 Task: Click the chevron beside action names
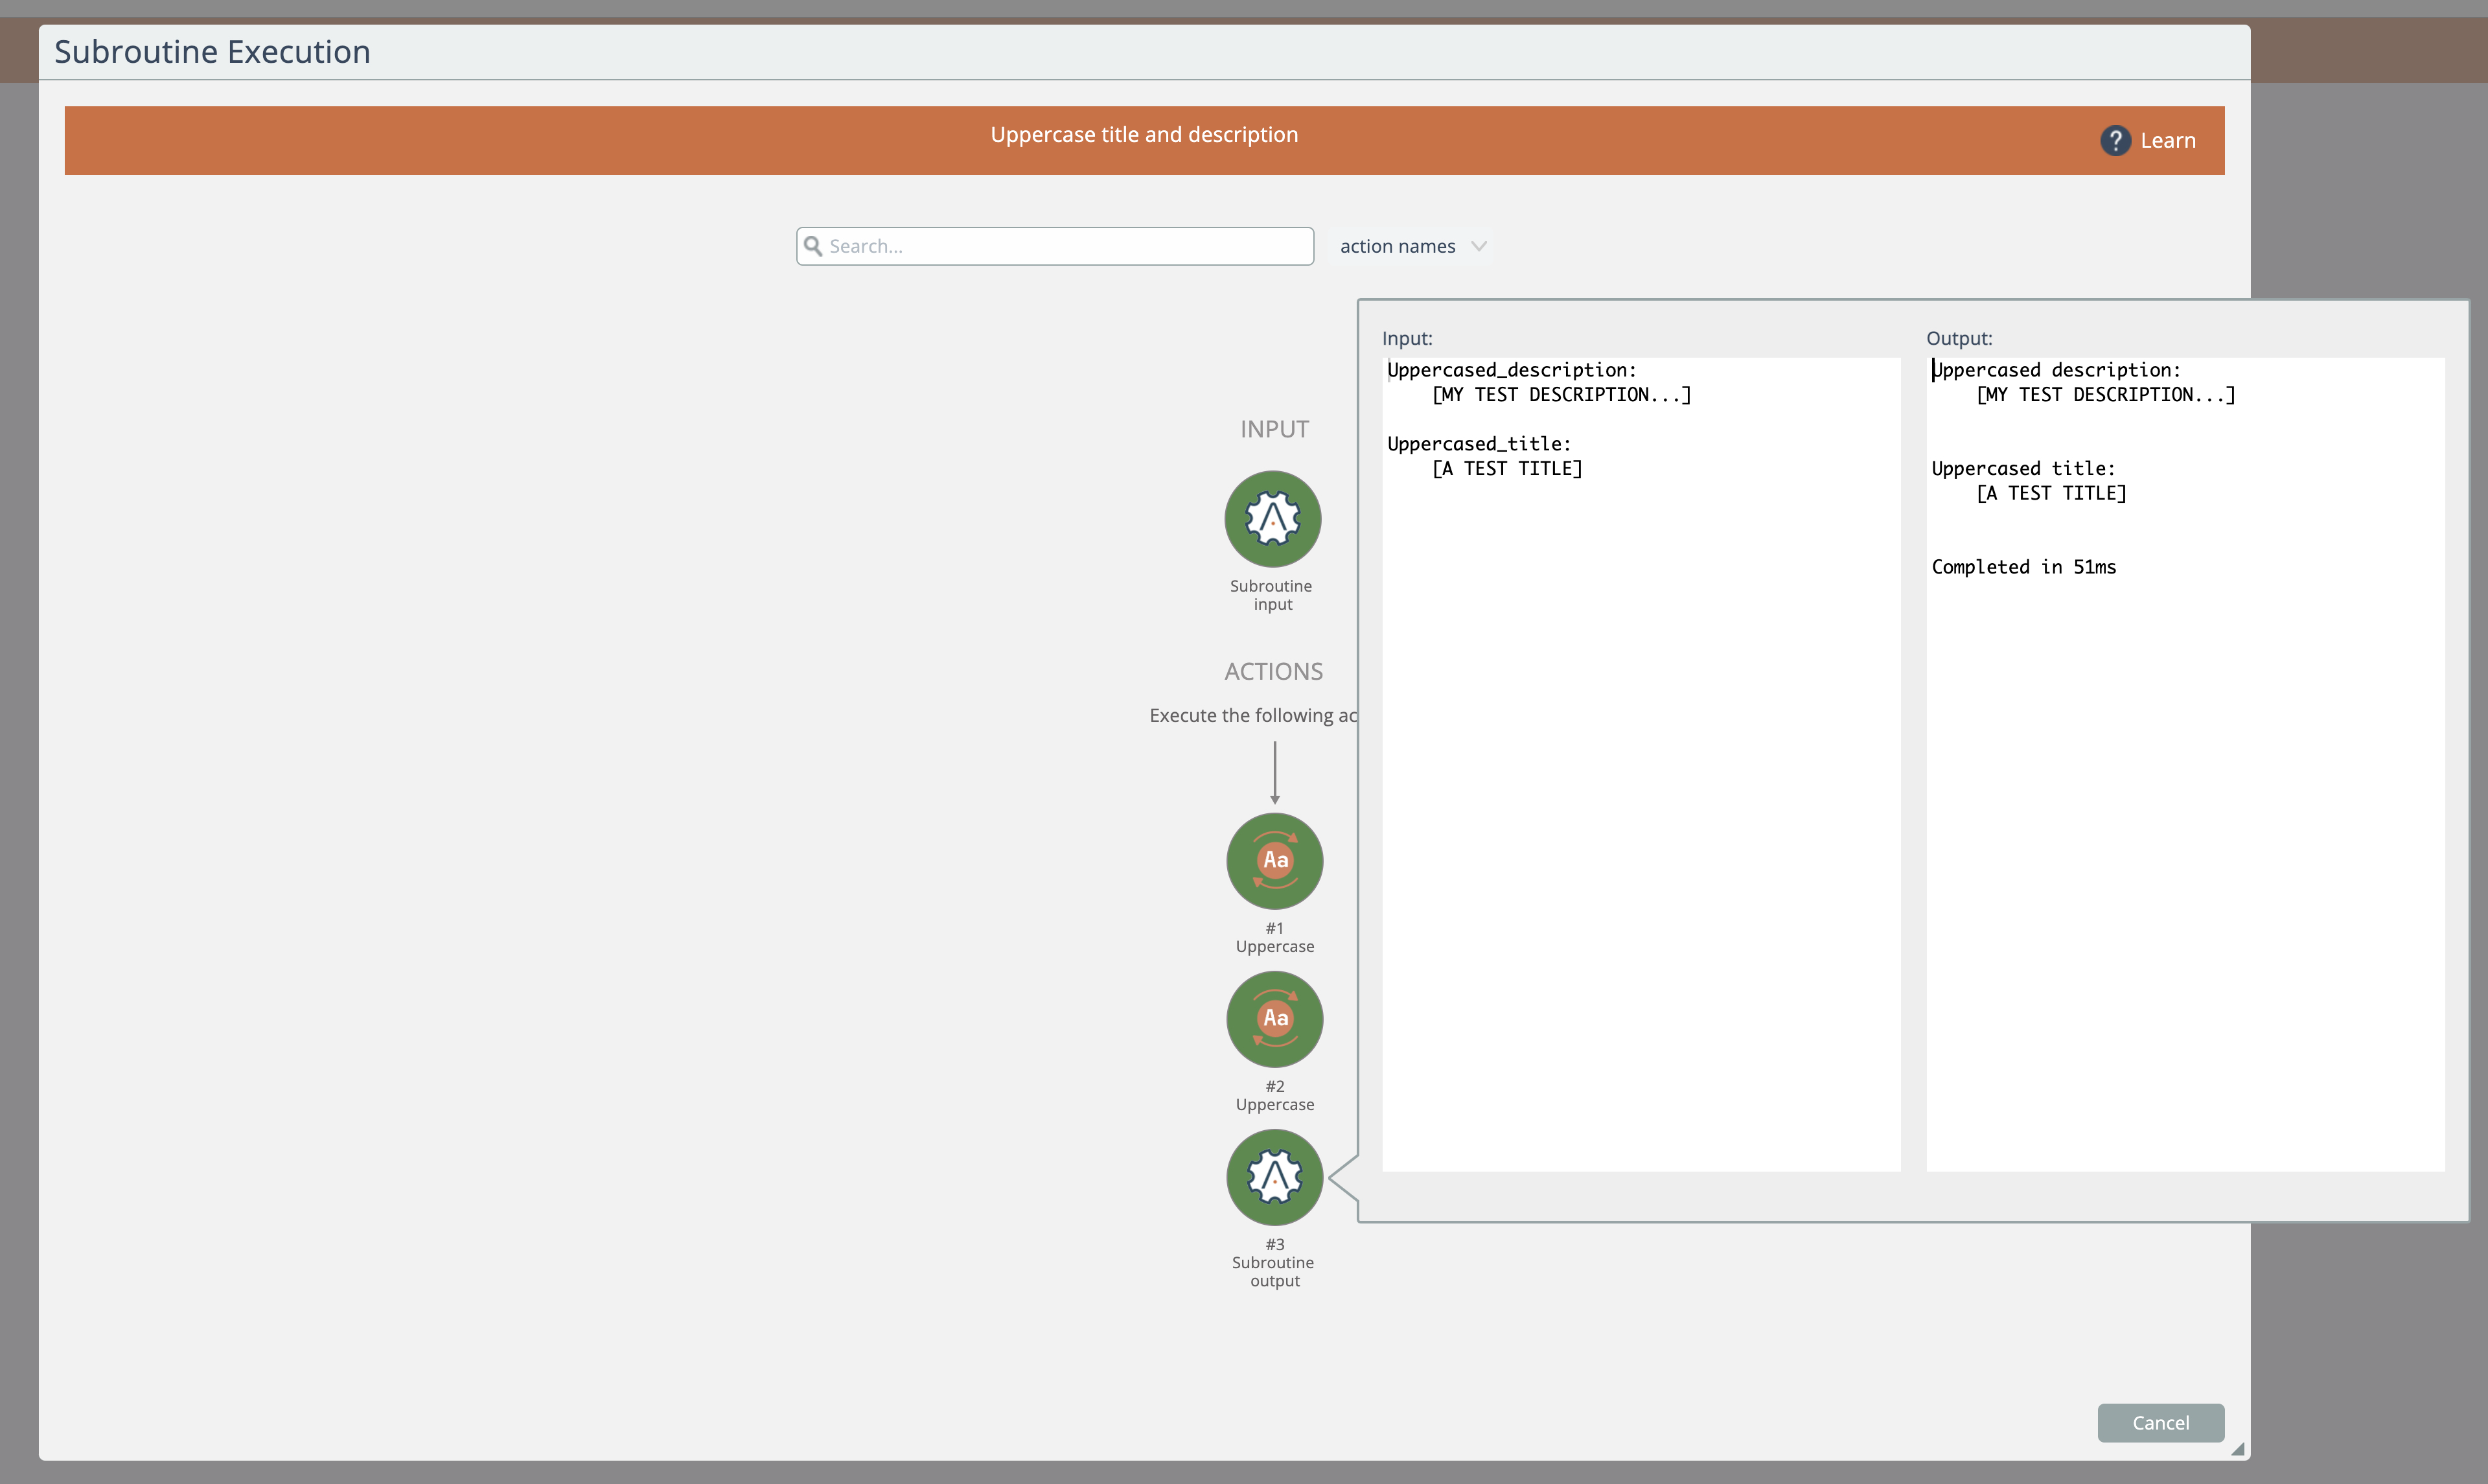click(1479, 246)
